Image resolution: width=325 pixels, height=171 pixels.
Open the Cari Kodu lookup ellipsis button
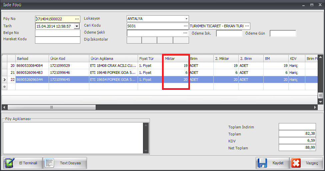[185, 26]
